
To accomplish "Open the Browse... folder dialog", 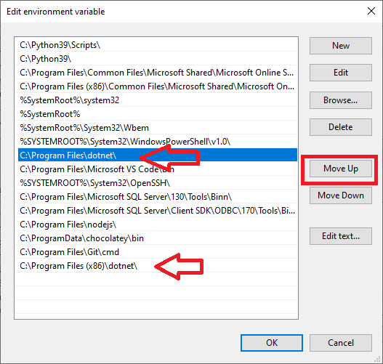I will click(x=341, y=100).
